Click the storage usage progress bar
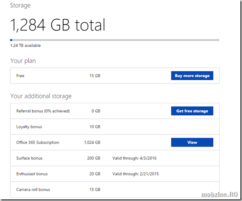Screen dimensions: 242x201 tap(115, 40)
